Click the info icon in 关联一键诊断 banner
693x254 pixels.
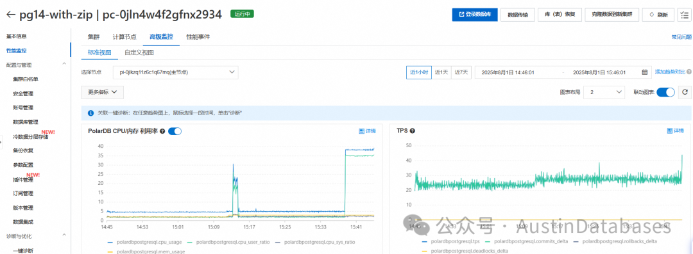click(90, 113)
